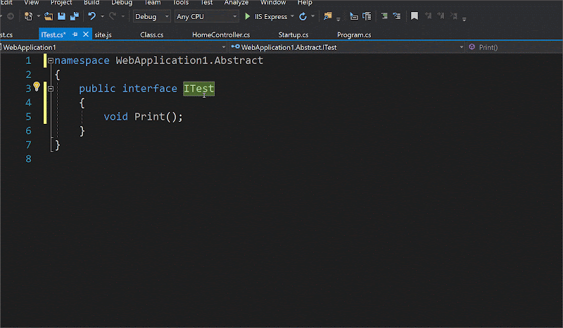Click the New Project toolbar icon
Screen dimensions: 563x328
pos(28,16)
